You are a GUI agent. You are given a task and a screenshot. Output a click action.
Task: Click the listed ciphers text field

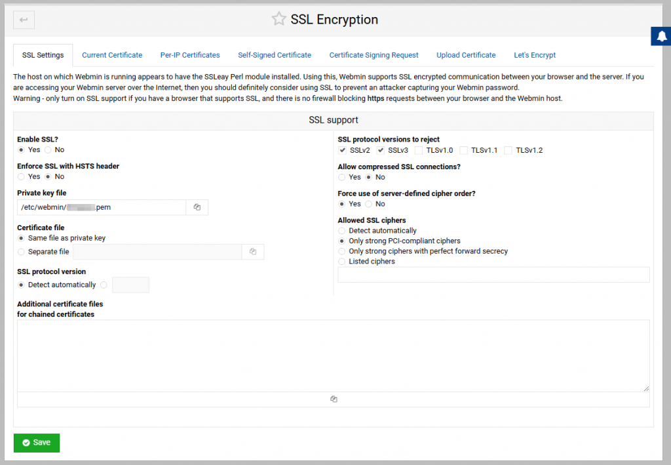click(x=493, y=275)
